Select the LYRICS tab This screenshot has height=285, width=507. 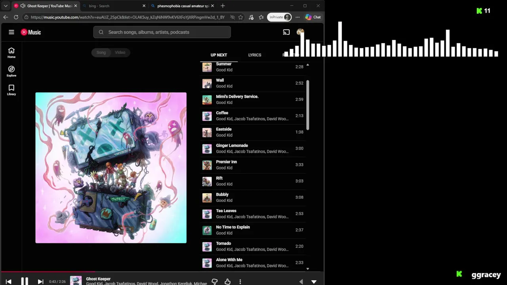(255, 55)
